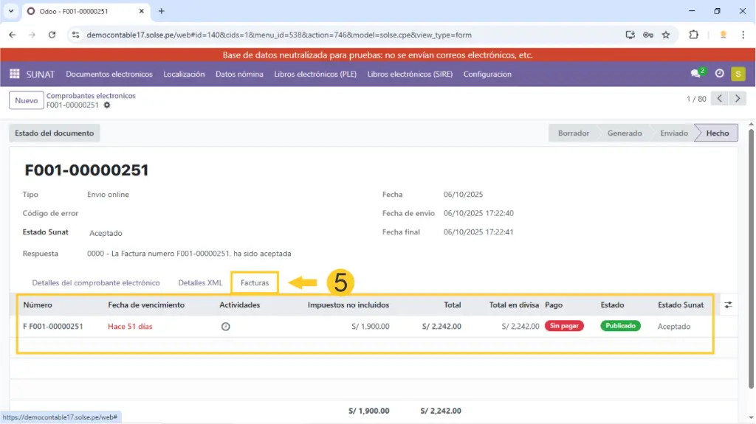The height and width of the screenshot is (424, 756).
Task: Click the Nuevo button
Action: click(26, 100)
